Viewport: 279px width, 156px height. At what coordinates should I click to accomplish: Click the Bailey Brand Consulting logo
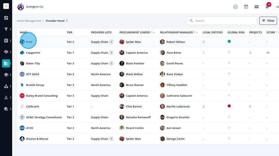(x=22, y=96)
